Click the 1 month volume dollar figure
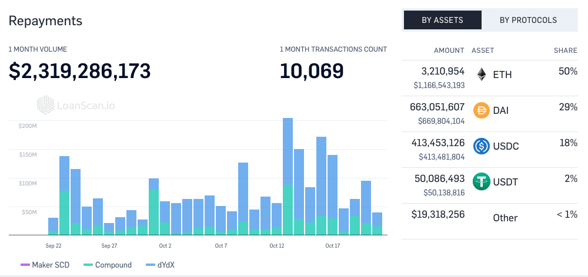588x277 pixels. 79,71
